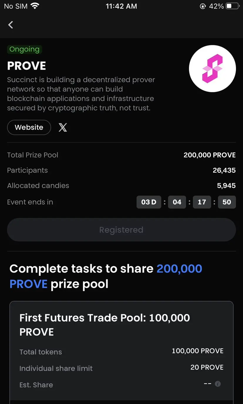Tap the days countdown box 03 D
Screen dimensions: 243x404
point(149,202)
